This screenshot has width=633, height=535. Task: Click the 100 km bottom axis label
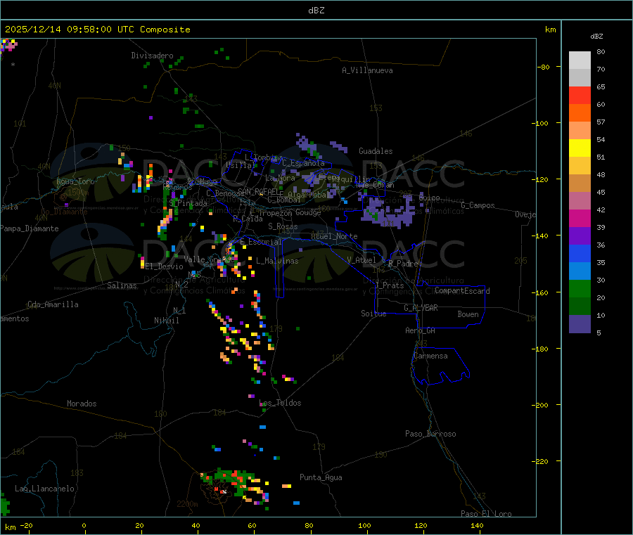(x=364, y=525)
